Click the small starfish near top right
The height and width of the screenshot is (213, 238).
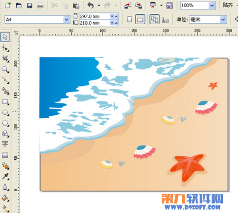point(213,86)
